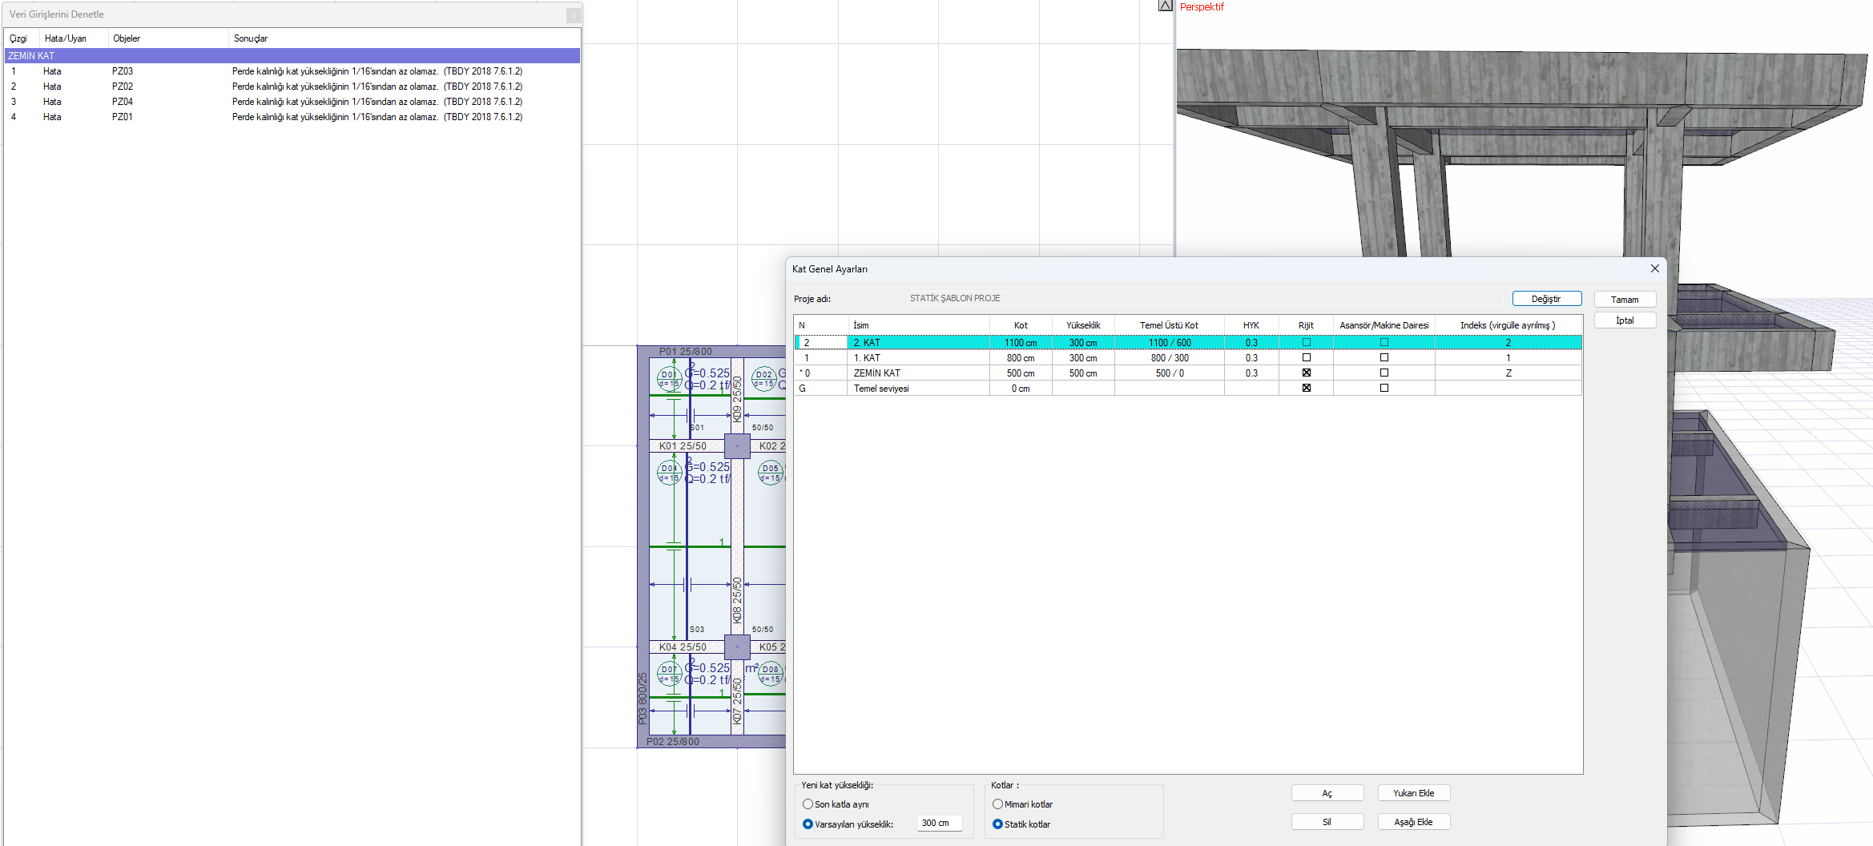Click Aşağı Ekle to add floor below

point(1413,822)
